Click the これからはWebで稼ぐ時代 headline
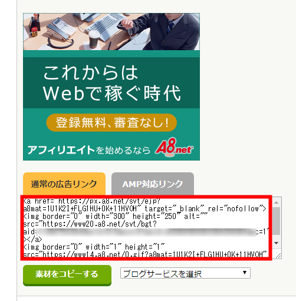Screen dimensions: 296x301 click(x=111, y=83)
